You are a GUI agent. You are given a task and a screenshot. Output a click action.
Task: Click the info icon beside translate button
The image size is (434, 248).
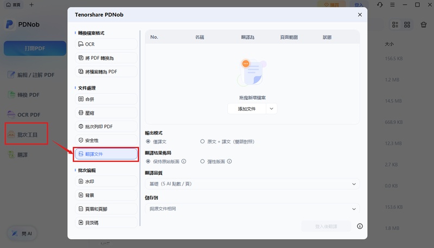point(360,226)
